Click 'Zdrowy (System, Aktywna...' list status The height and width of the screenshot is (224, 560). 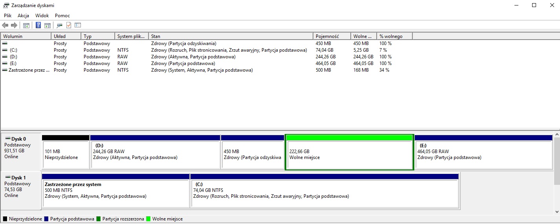[202, 70]
